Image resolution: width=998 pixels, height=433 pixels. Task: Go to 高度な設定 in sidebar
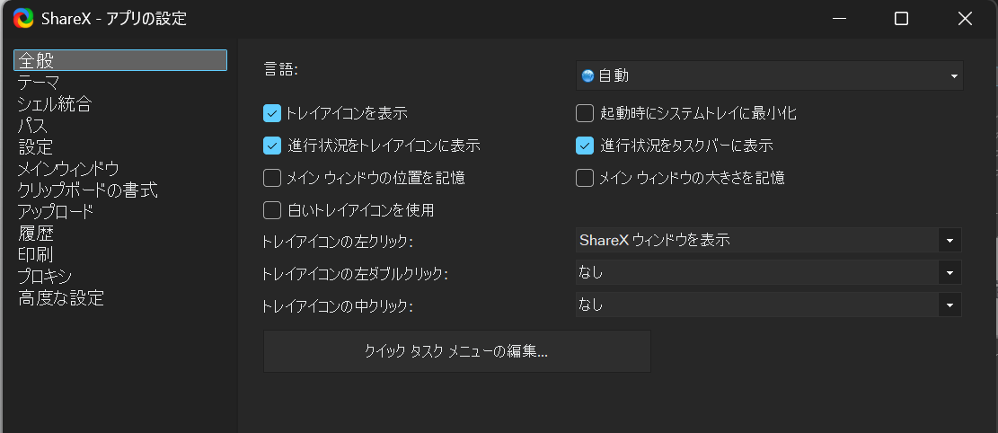click(x=61, y=298)
